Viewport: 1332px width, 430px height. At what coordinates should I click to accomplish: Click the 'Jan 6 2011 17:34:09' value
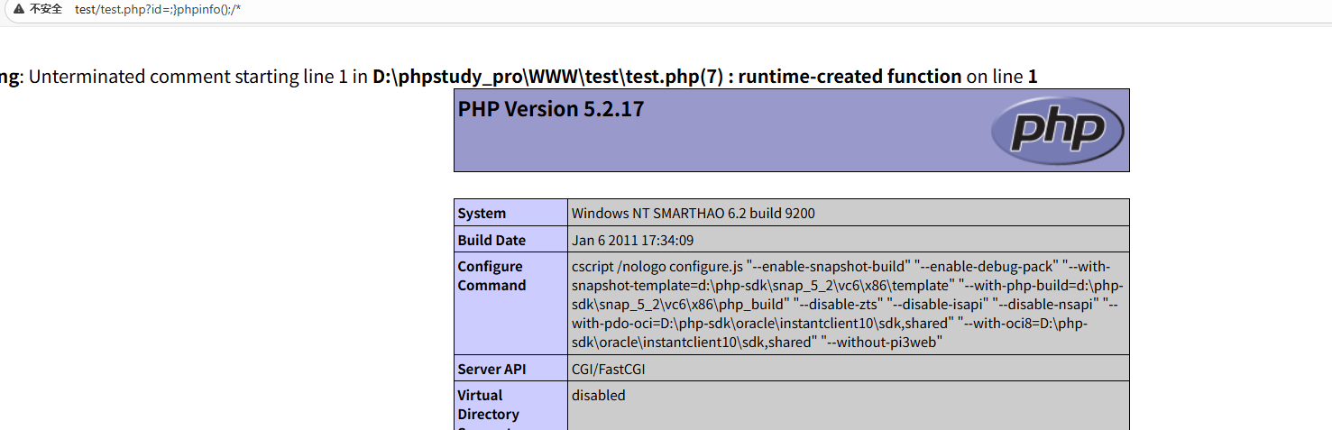coord(632,241)
